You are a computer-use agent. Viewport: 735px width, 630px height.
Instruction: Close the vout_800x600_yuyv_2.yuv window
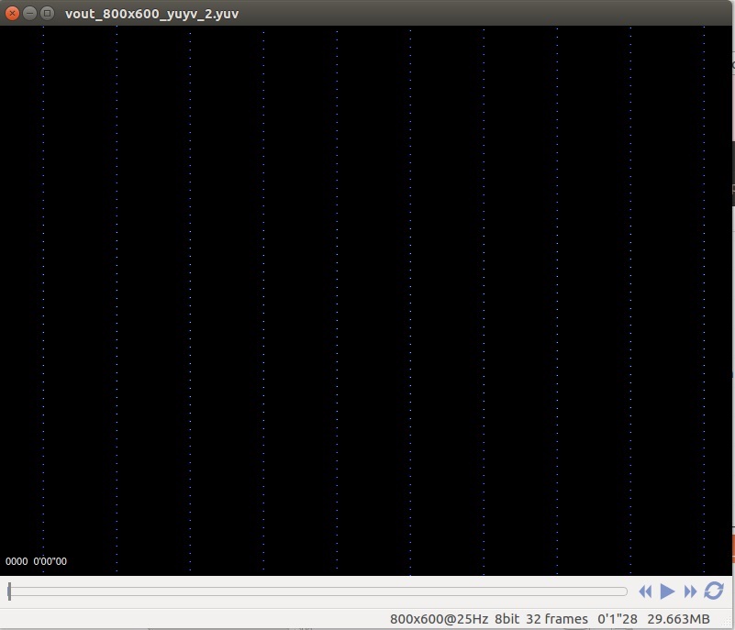point(12,13)
